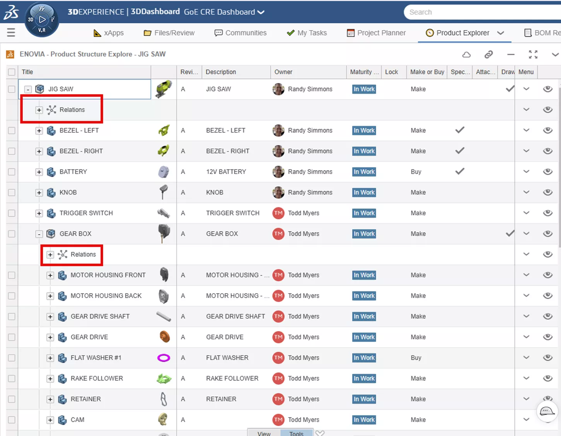Open the 3D compass launcher icon

(x=42, y=20)
